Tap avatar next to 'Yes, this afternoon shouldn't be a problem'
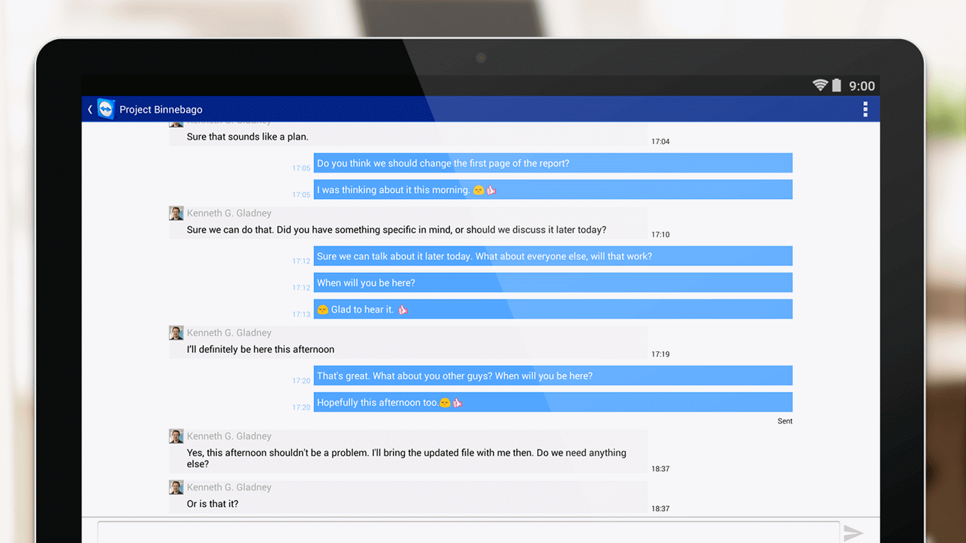Viewport: 966px width, 543px height. [176, 436]
